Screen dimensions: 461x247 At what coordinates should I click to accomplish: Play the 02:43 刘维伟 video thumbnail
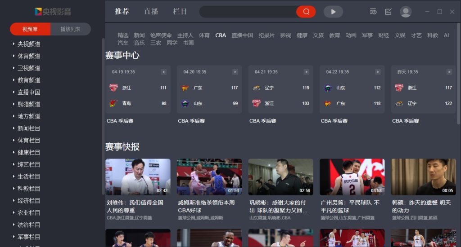click(138, 177)
